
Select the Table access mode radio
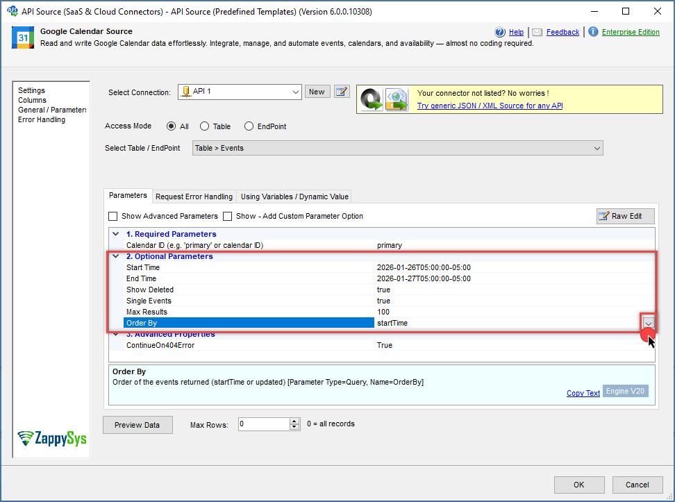tap(204, 126)
